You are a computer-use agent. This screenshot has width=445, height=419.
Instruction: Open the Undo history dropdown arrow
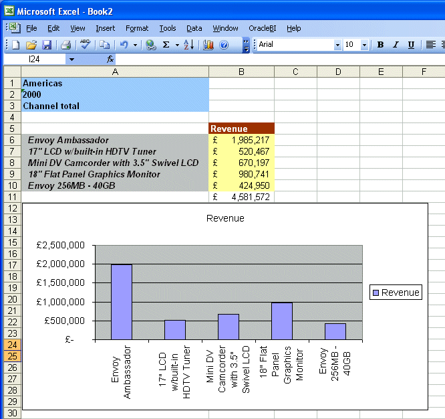pyautogui.click(x=136, y=45)
